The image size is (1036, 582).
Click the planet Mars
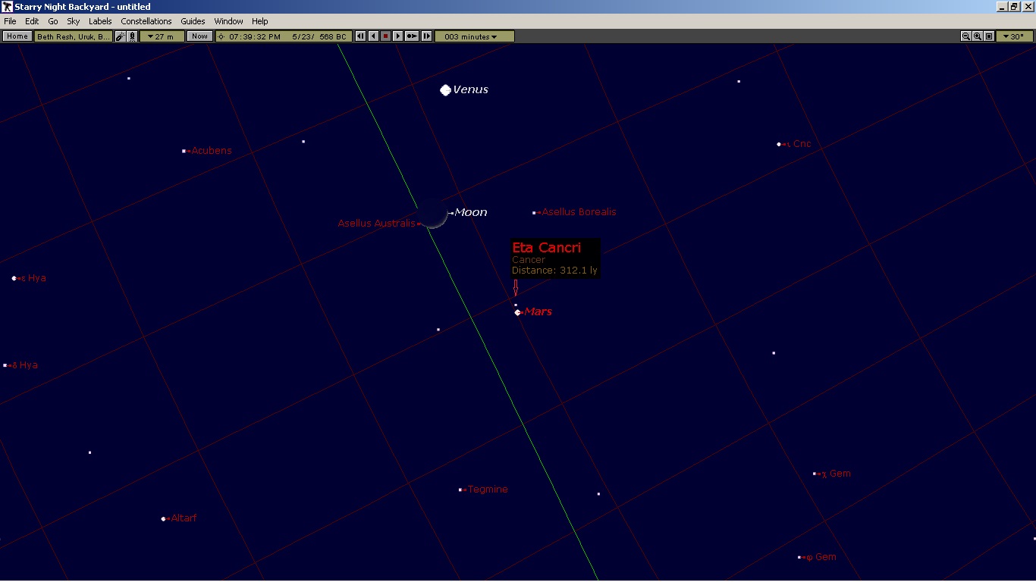pyautogui.click(x=517, y=312)
